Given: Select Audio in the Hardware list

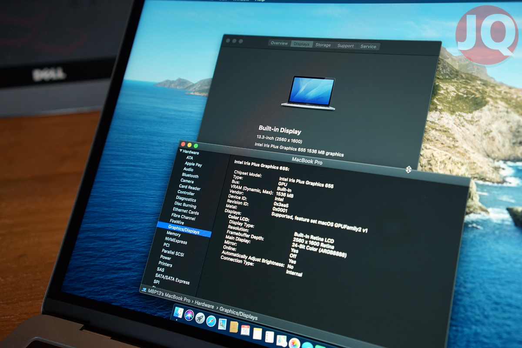Looking at the screenshot, I should click(x=188, y=170).
